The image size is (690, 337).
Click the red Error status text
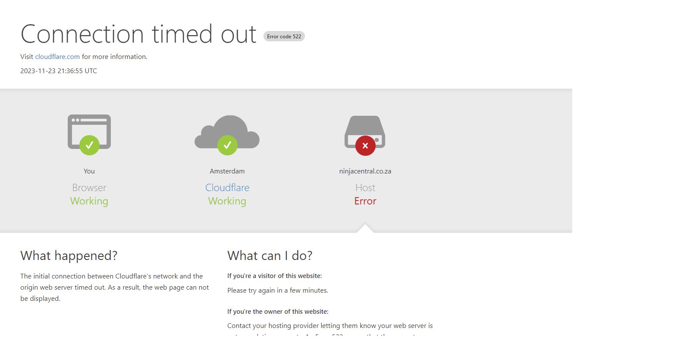point(365,201)
